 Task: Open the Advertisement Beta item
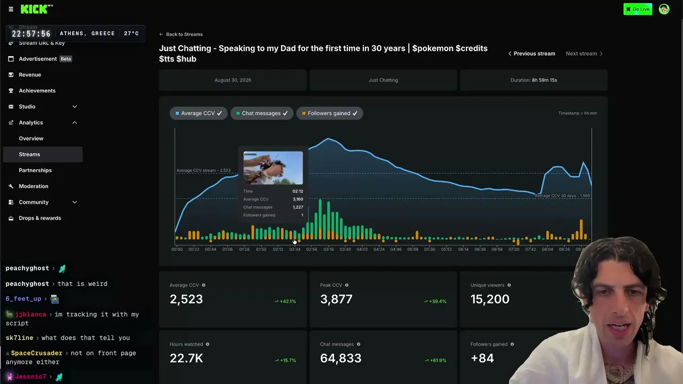coord(45,59)
